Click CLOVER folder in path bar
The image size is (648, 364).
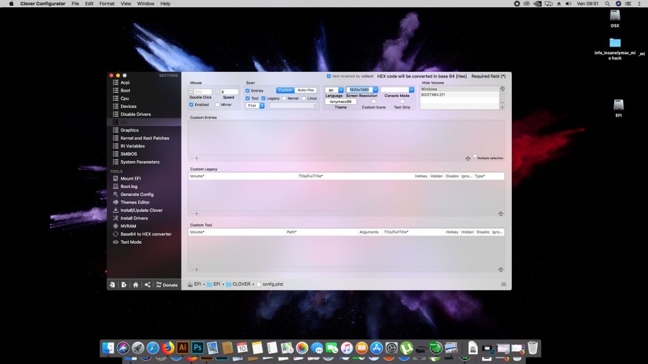[238, 284]
